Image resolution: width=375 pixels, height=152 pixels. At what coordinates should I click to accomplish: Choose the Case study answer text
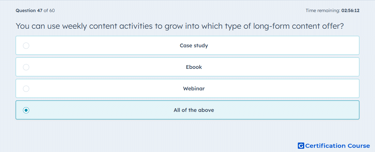pos(194,45)
